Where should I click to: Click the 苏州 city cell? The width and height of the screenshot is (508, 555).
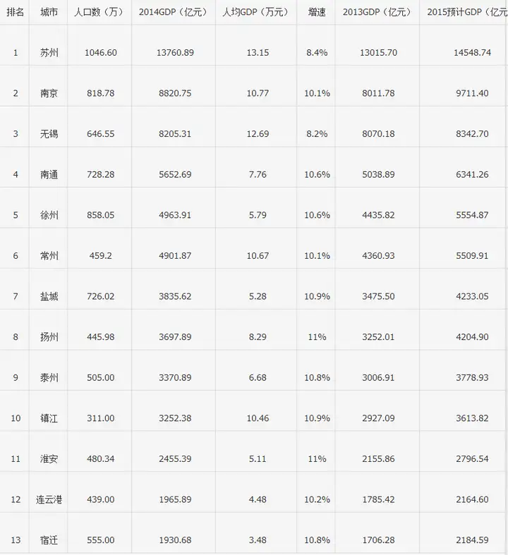[x=49, y=53]
